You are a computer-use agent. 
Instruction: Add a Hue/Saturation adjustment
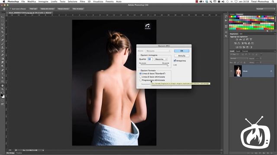pyautogui.click(x=235, y=43)
